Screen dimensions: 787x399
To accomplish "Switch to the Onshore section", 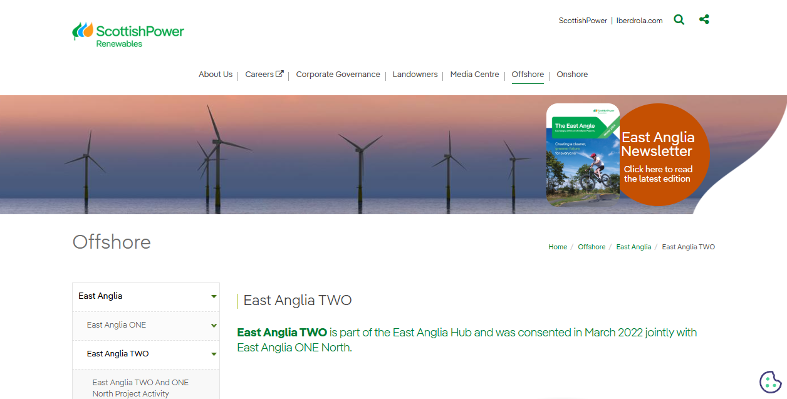I will (571, 74).
